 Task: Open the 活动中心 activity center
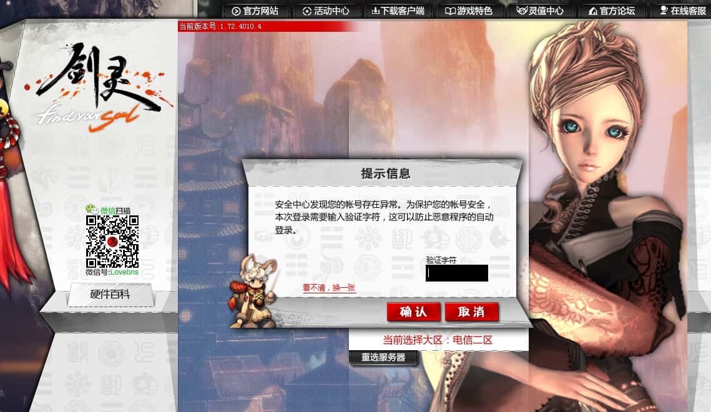pos(331,11)
